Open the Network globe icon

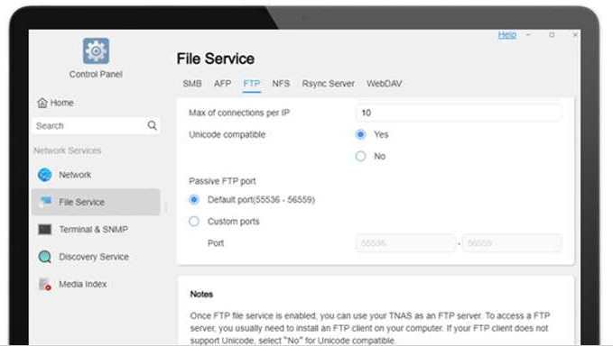coord(44,175)
